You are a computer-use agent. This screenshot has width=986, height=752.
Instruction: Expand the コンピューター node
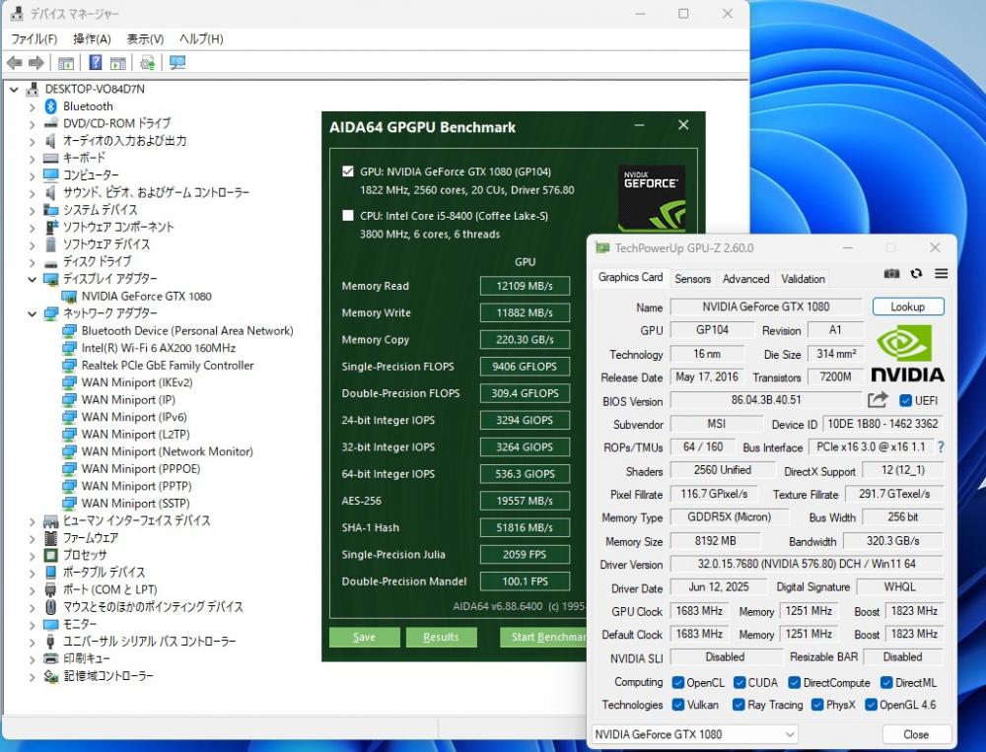(x=33, y=175)
